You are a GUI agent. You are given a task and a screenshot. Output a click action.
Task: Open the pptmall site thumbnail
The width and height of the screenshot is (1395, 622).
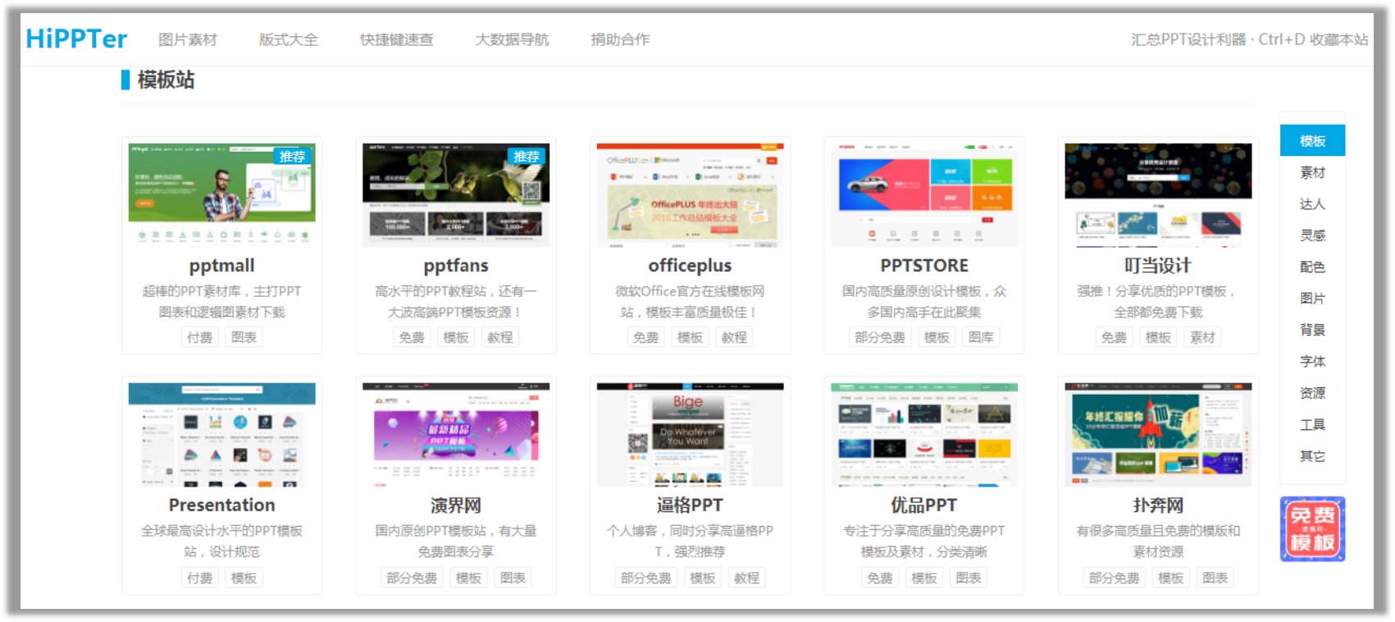click(221, 194)
